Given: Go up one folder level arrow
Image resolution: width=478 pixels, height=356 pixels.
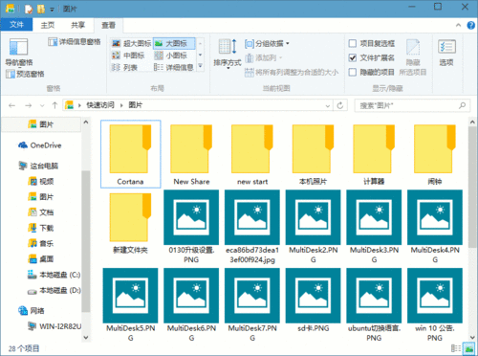Looking at the screenshot, I should [x=54, y=105].
